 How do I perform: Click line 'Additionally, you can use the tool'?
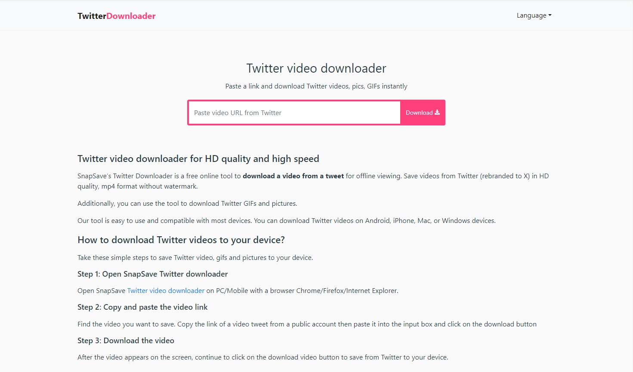tap(187, 204)
